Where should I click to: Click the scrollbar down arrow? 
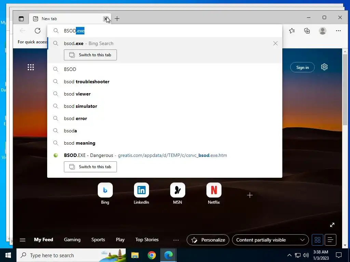[345, 246]
